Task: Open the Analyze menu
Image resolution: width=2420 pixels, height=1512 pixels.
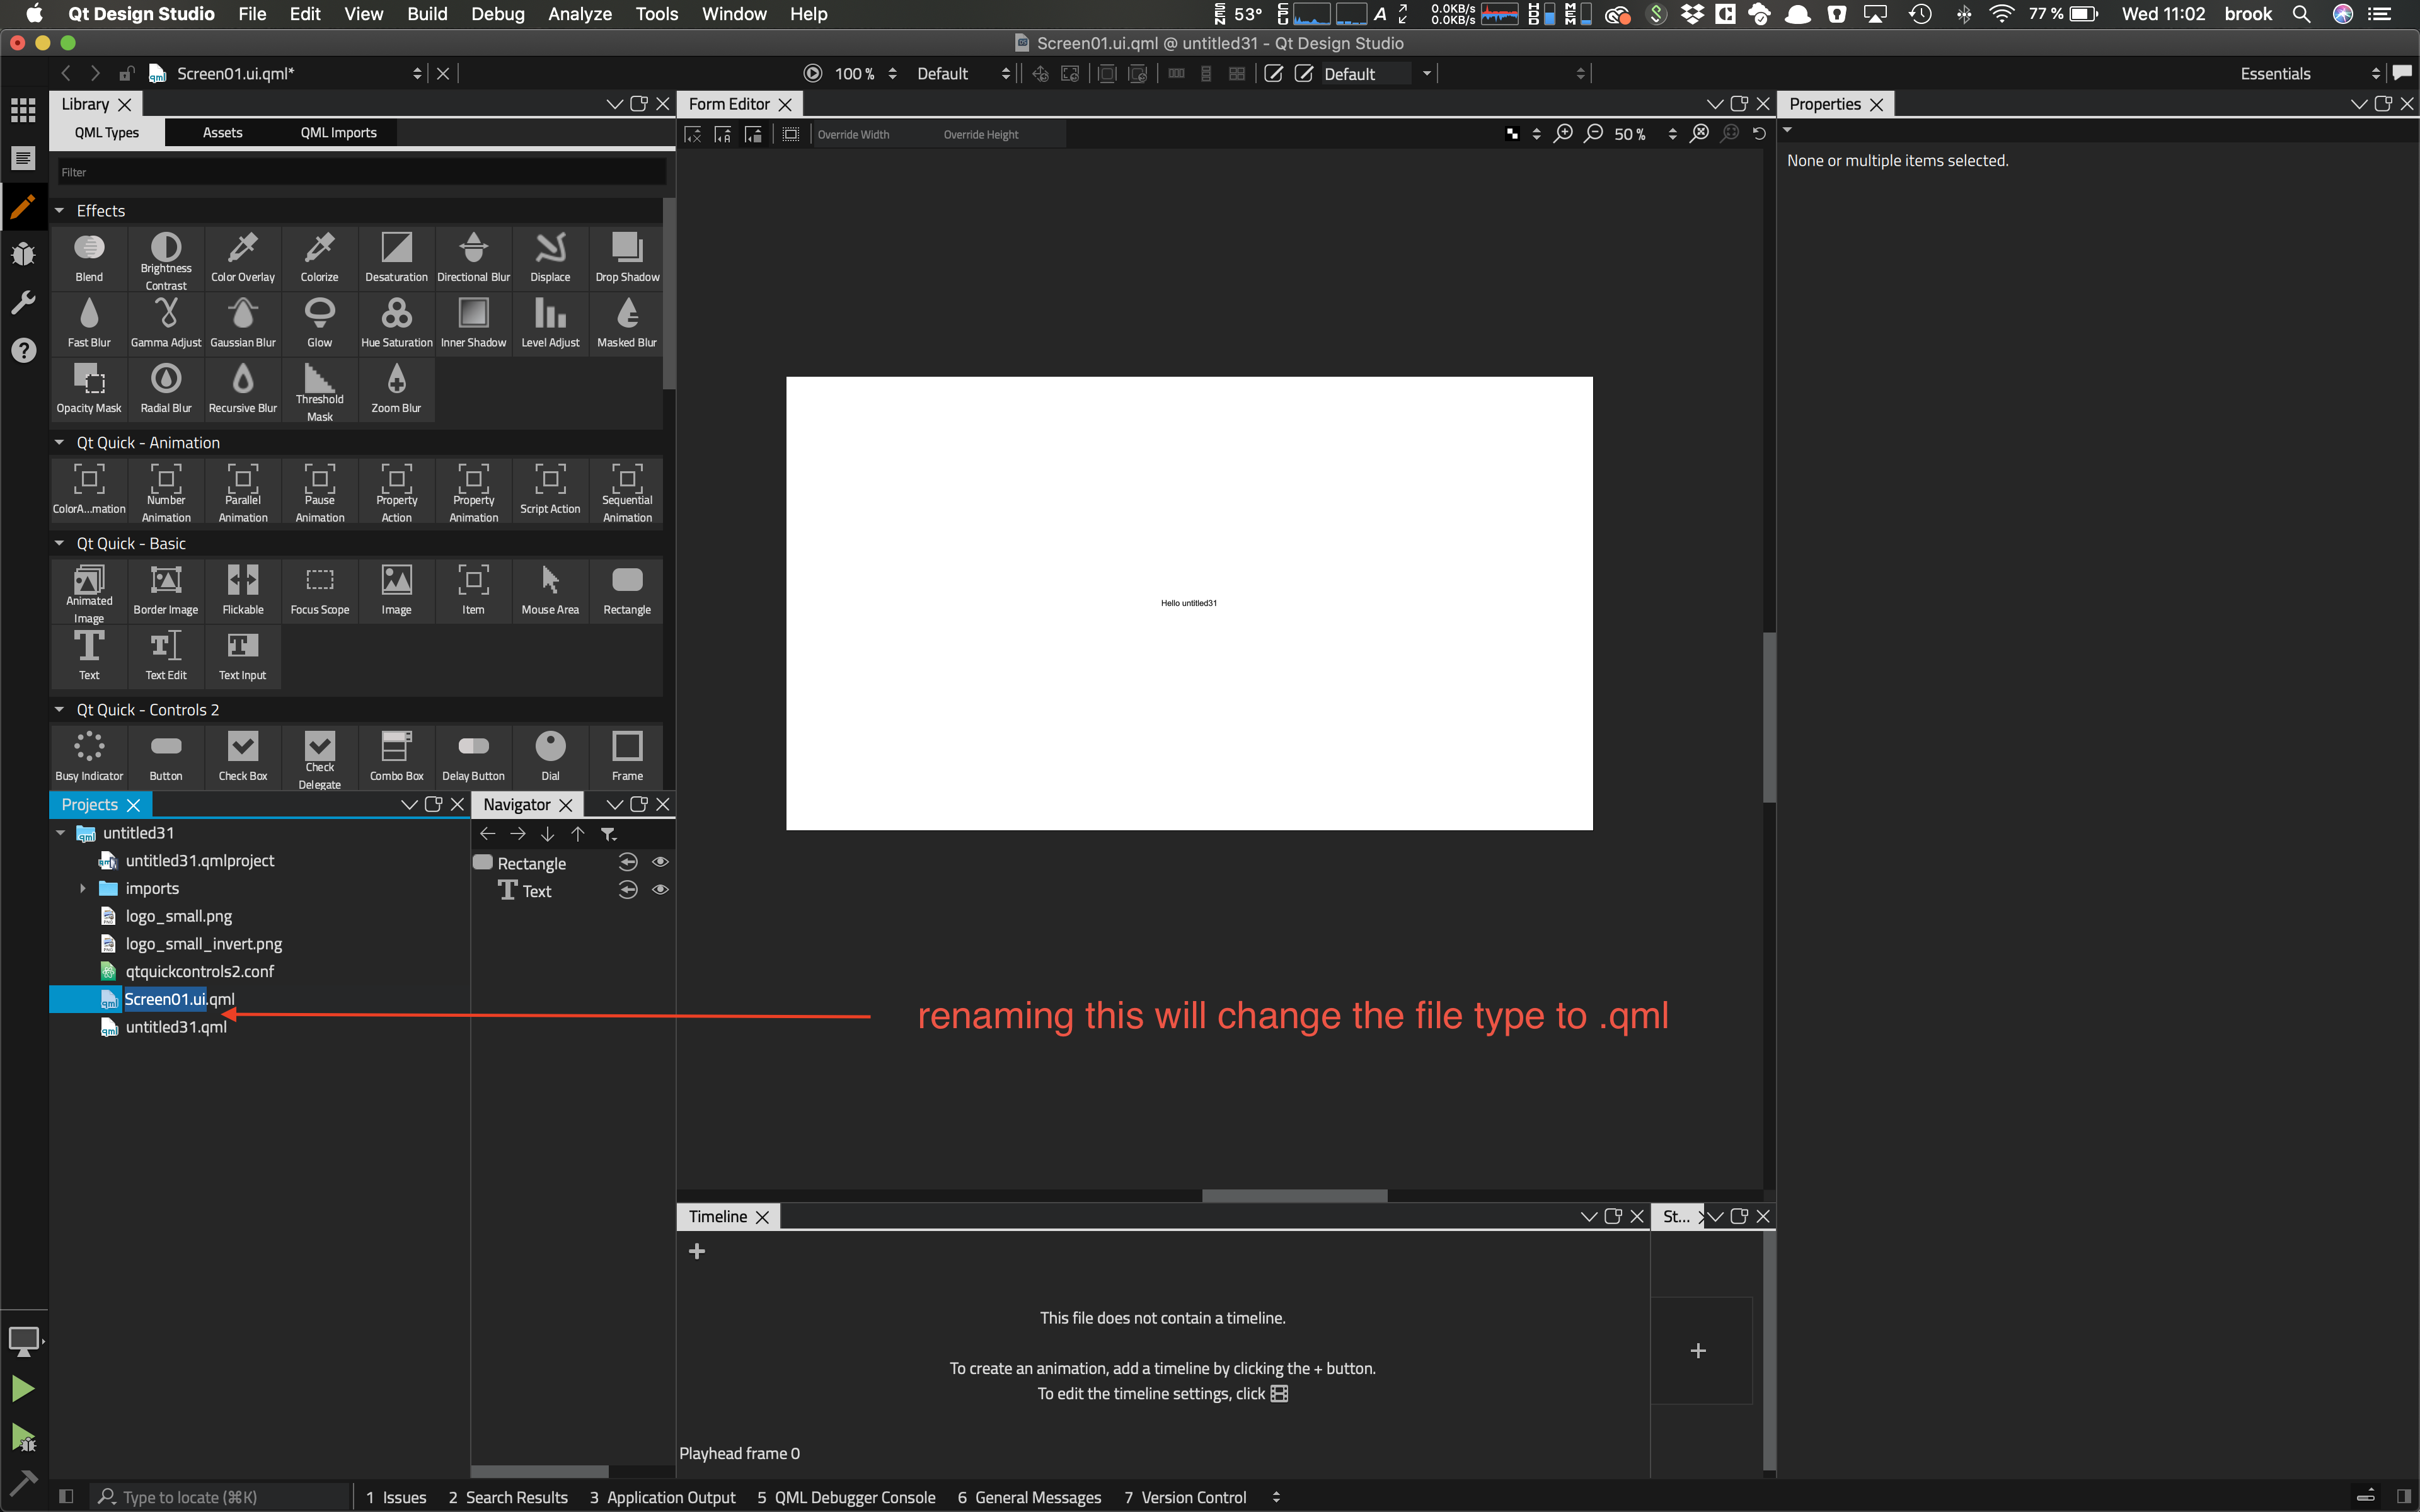Action: tap(579, 14)
